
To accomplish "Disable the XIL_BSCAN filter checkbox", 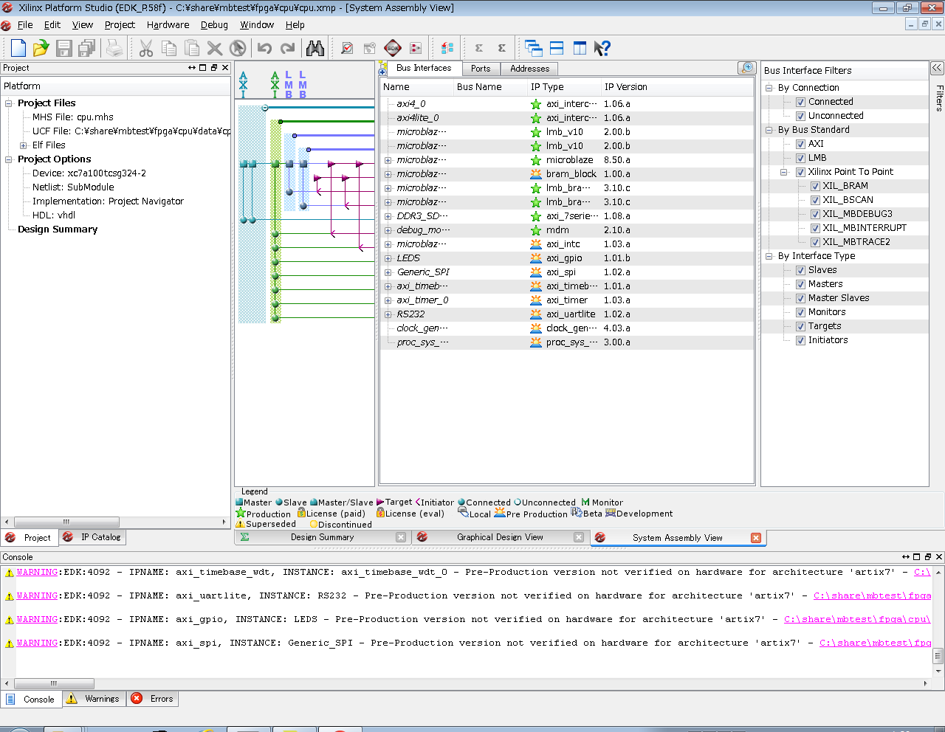I will click(815, 200).
